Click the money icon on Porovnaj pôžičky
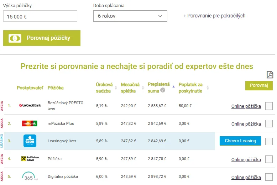Image resolution: width=277 pixels, height=185 pixels. [x=15, y=38]
